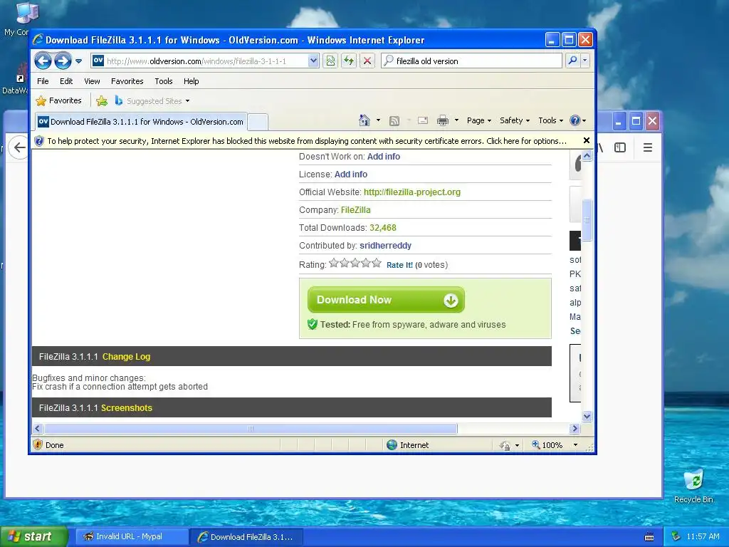Click vertical scrollbar down arrow
The image size is (729, 547).
587,416
